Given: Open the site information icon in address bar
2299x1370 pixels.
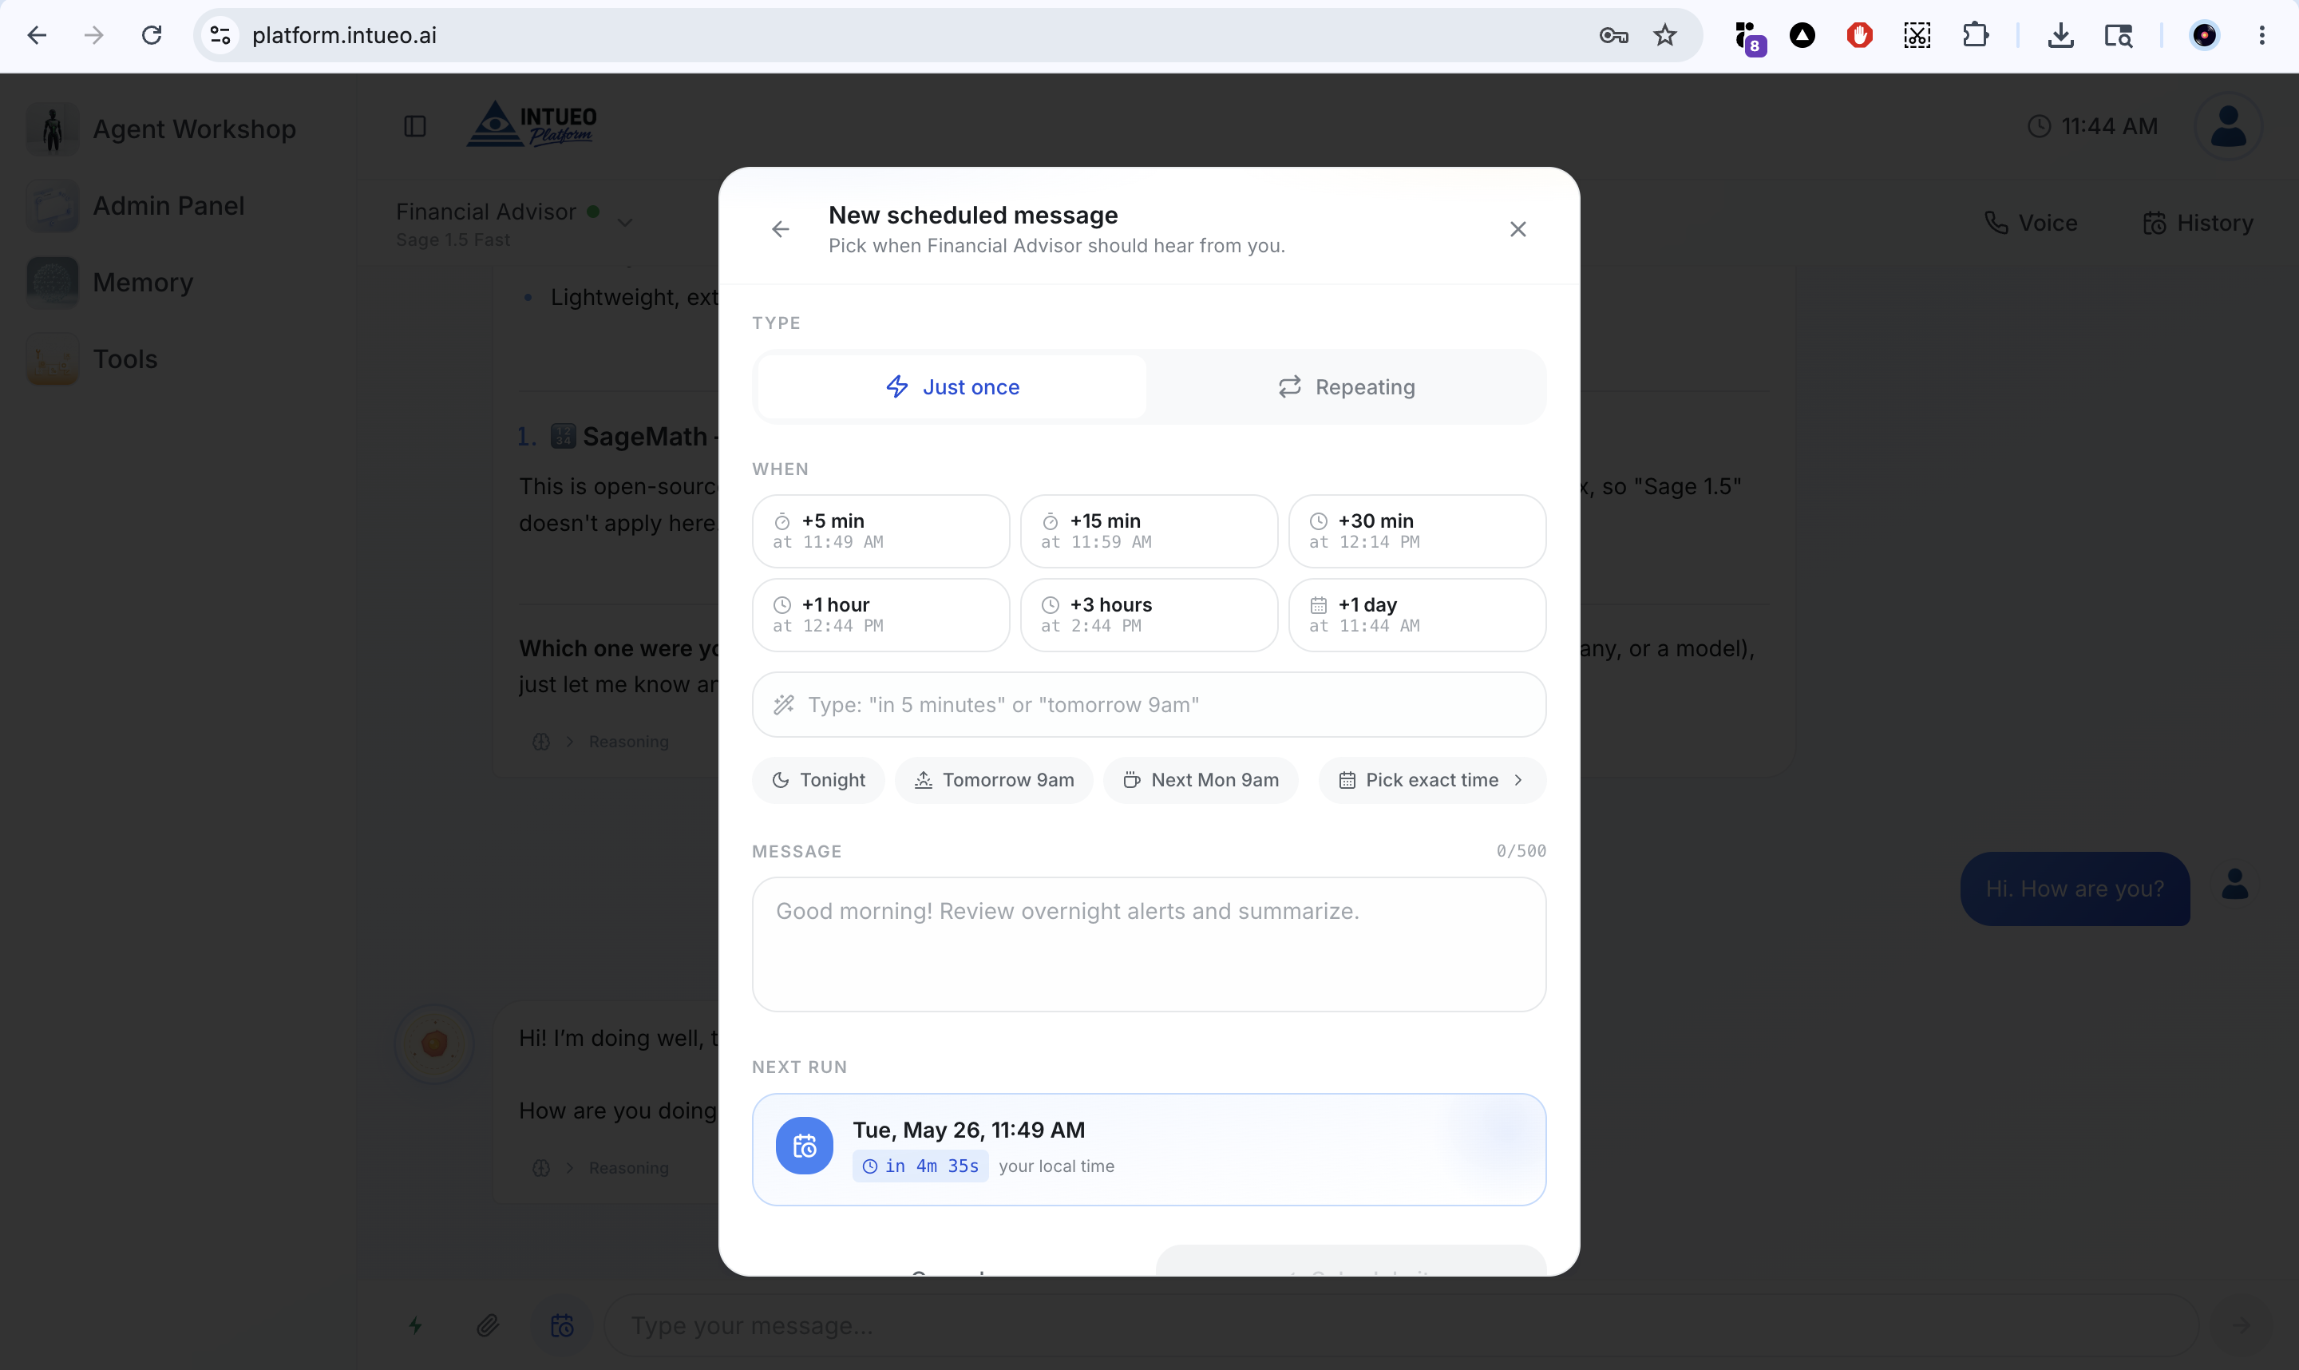Looking at the screenshot, I should (220, 35).
